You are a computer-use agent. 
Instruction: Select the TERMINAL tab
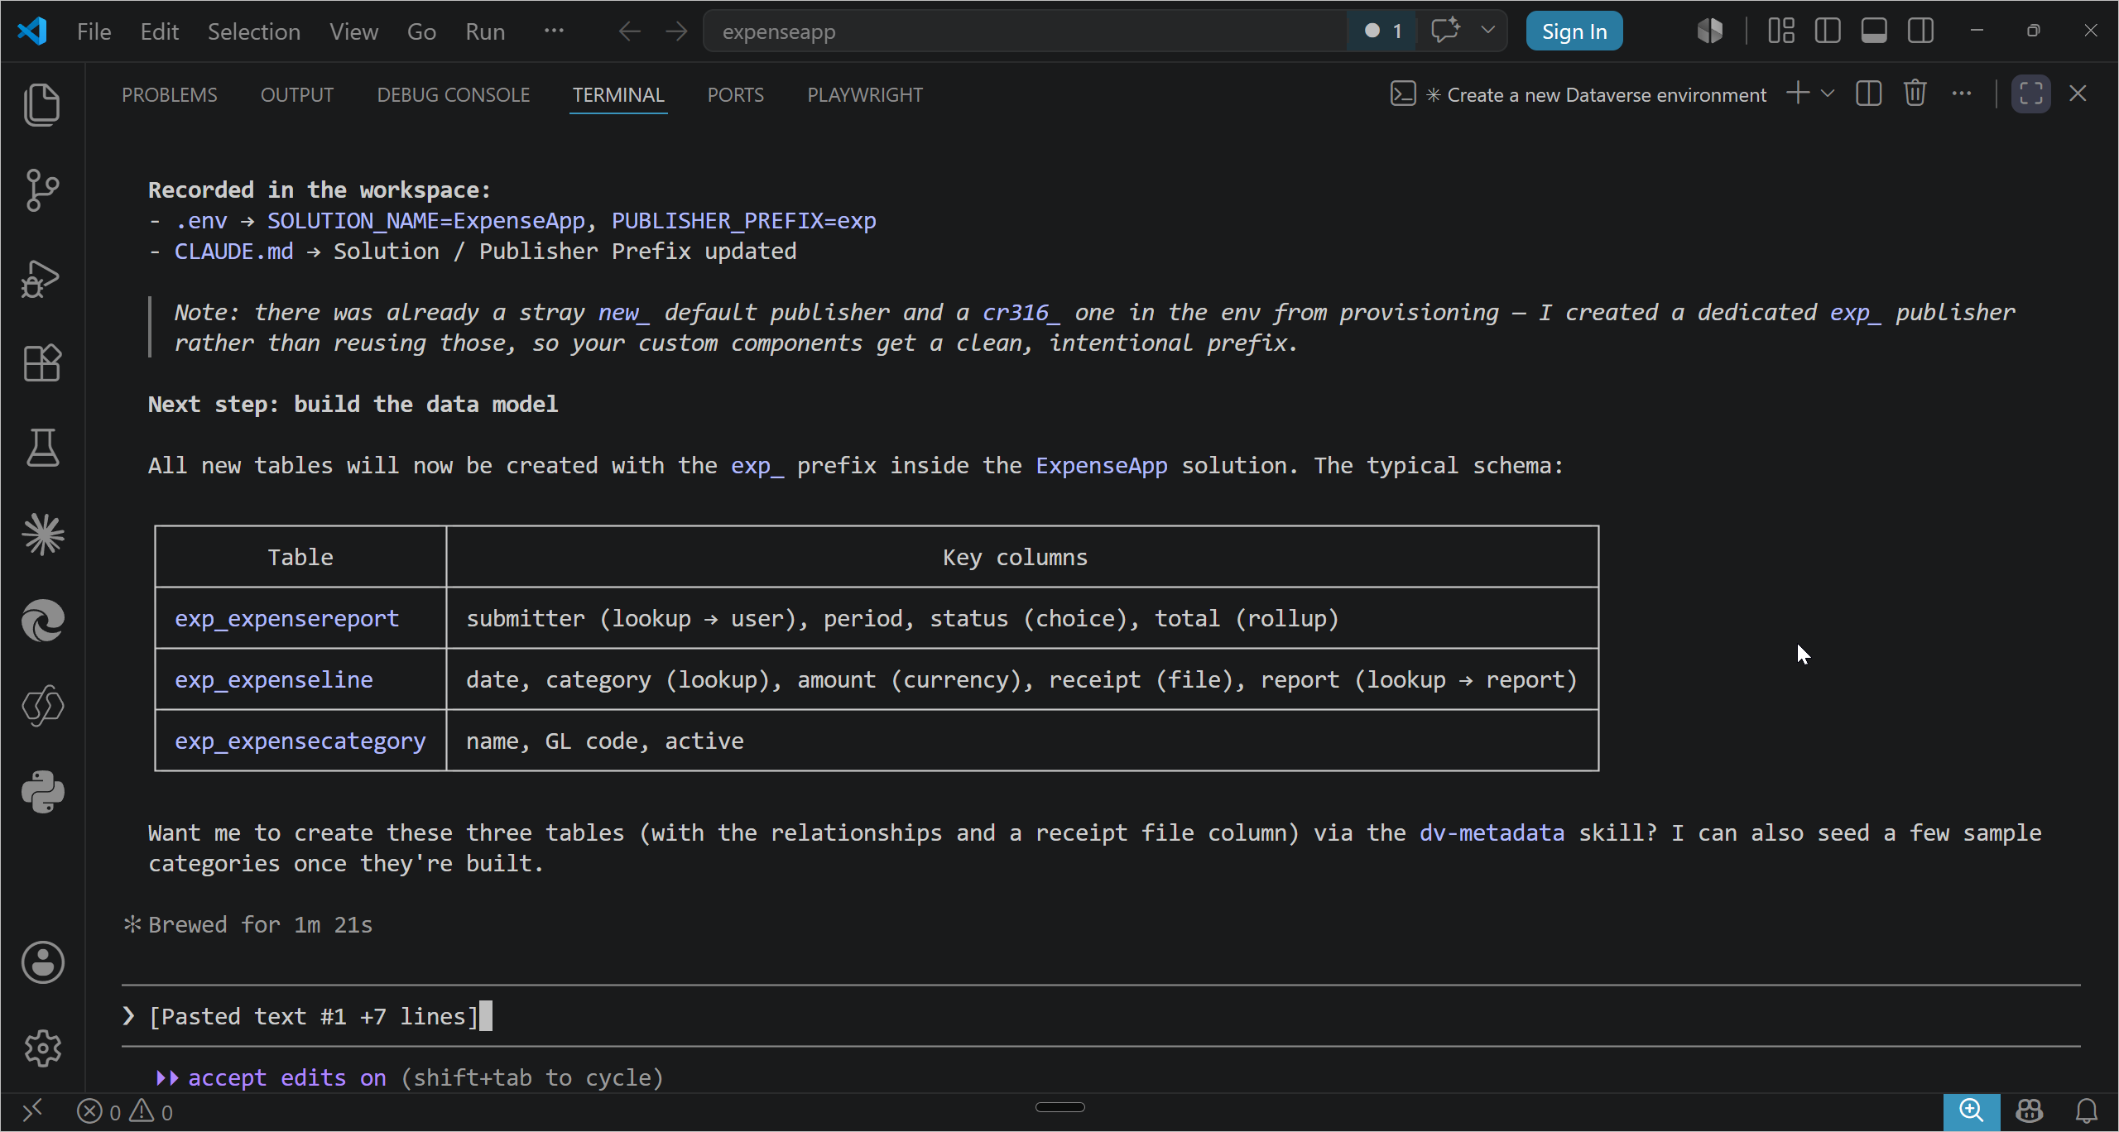point(618,95)
